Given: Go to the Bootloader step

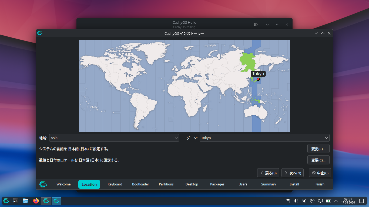Looking at the screenshot, I should click(x=140, y=184).
